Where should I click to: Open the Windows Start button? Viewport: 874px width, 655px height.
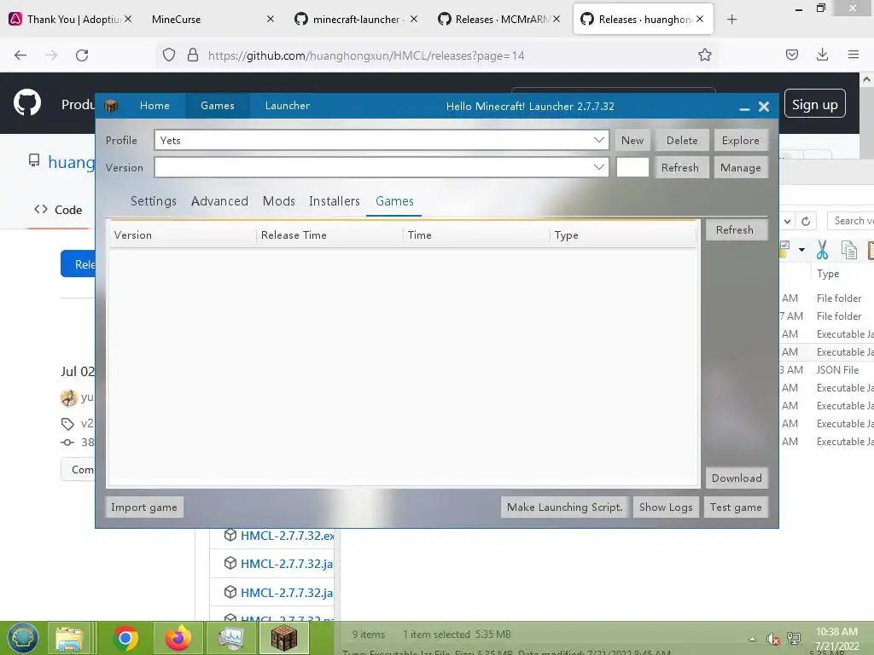click(x=22, y=638)
